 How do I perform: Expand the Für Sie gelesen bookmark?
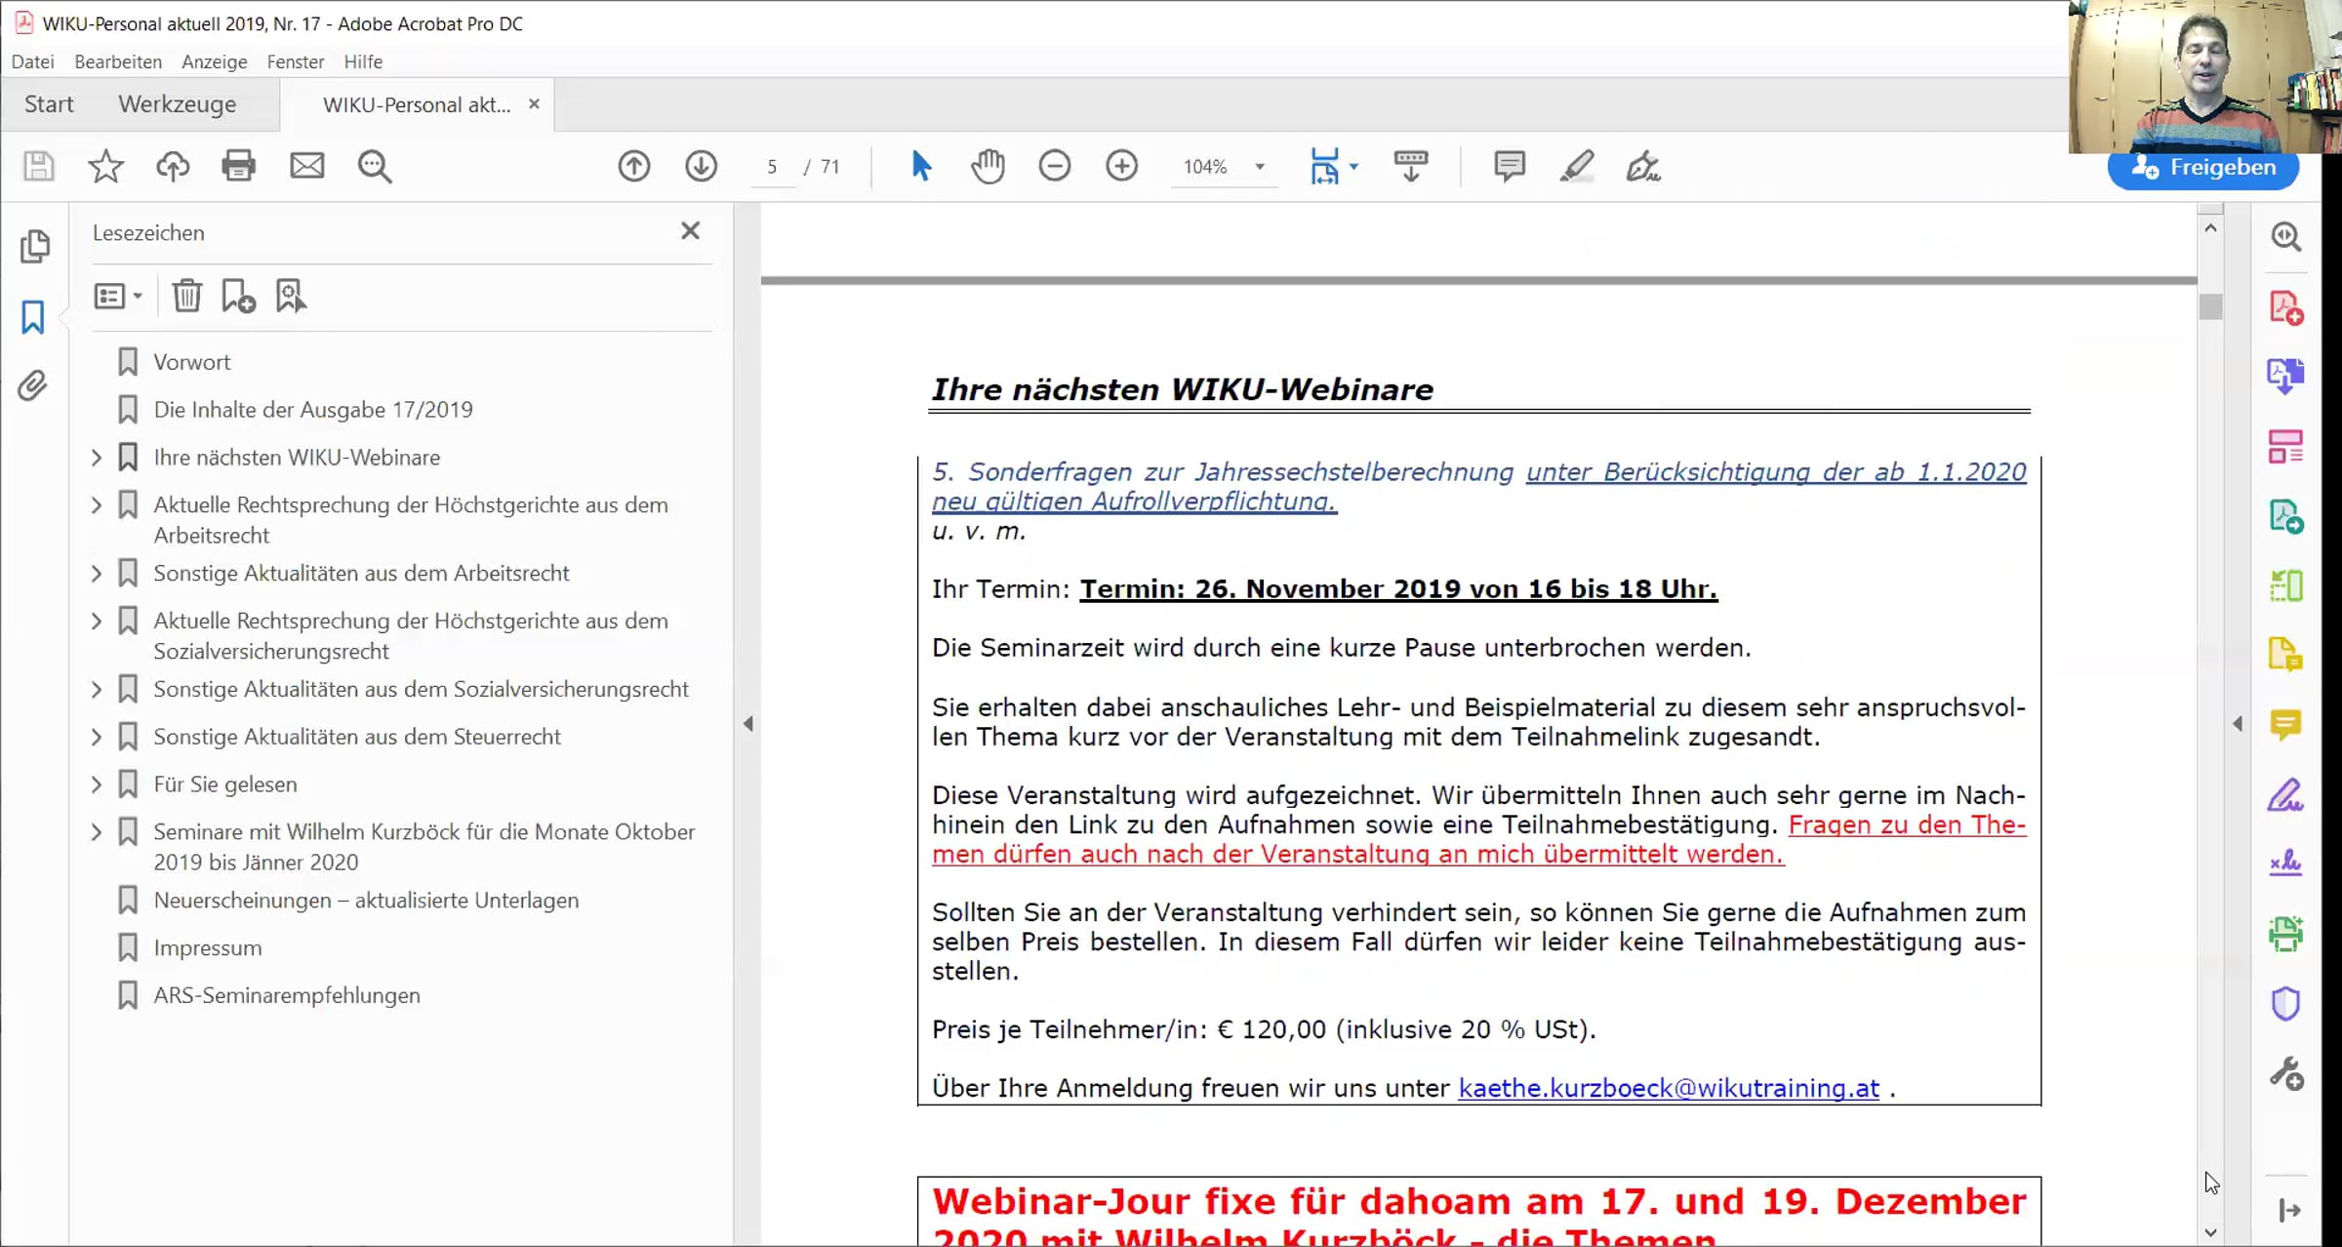coord(97,784)
